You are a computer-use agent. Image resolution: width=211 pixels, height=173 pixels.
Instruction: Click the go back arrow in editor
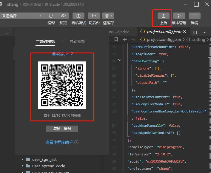125,40
